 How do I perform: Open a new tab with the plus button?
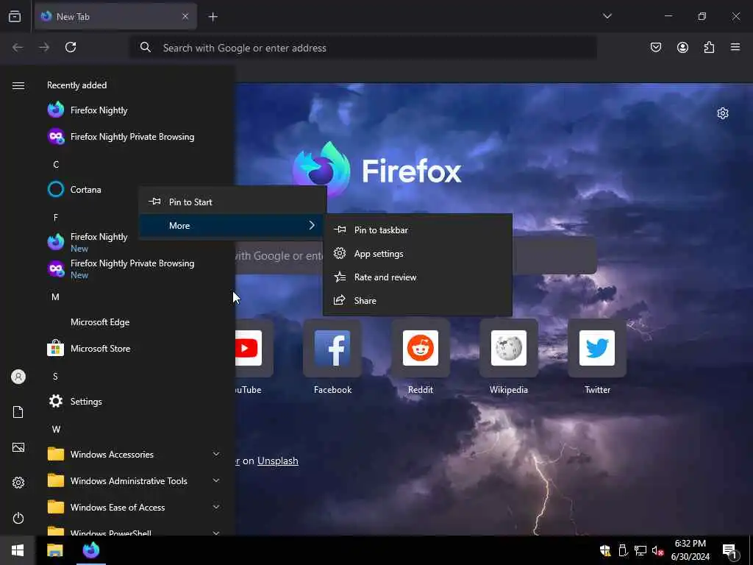coord(213,17)
